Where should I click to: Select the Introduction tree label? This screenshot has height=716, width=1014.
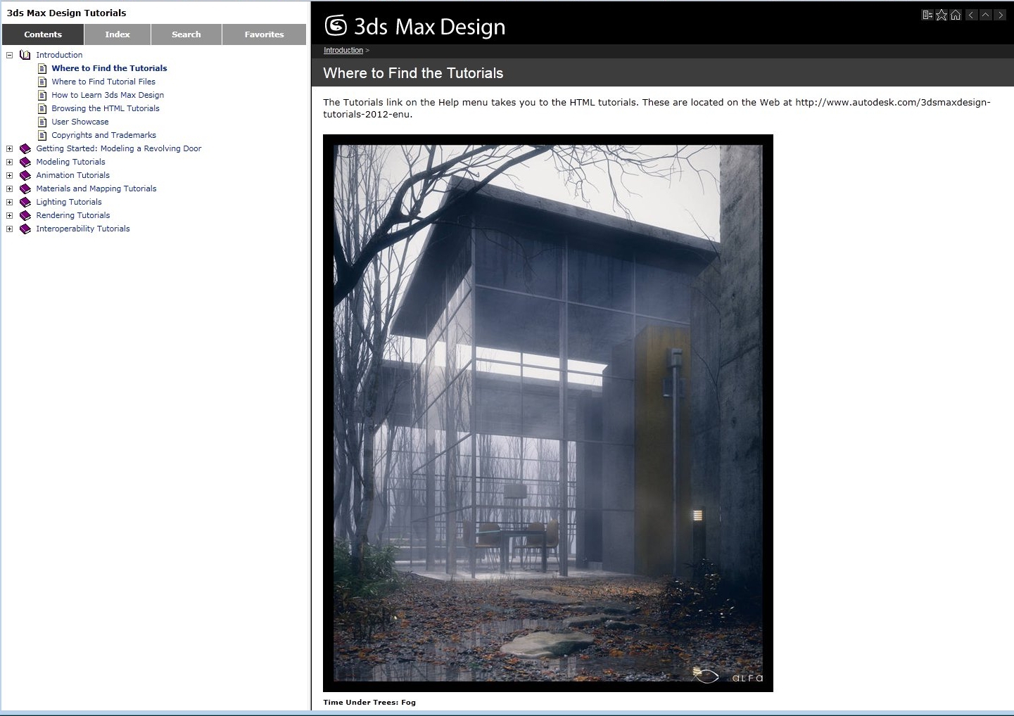point(59,55)
